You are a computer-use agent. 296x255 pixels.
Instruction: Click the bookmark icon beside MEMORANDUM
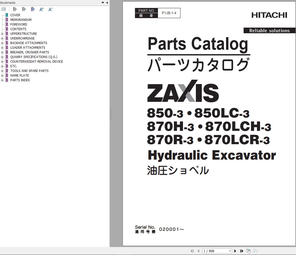point(7,20)
